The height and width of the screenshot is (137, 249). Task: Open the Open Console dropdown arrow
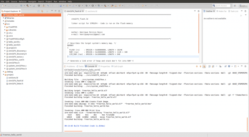(238, 66)
